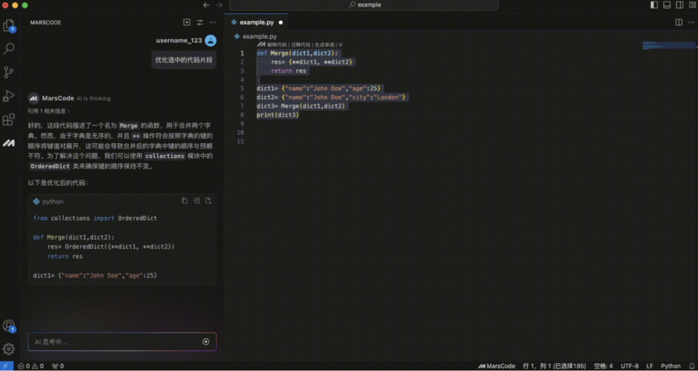Open the Extensions view

[x=9, y=119]
